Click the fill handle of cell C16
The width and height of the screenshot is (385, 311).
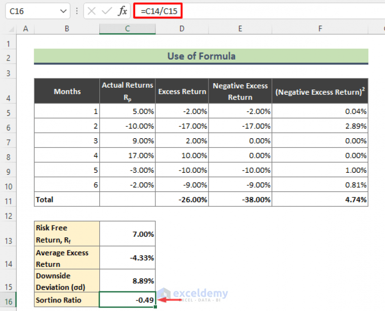(x=155, y=307)
